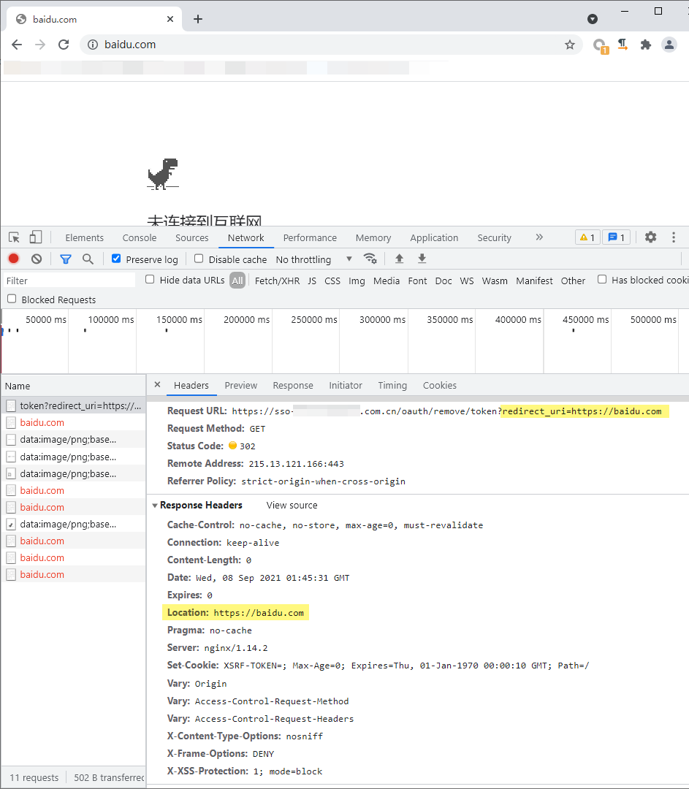
Task: Select the Response detail tab
Action: (x=293, y=386)
